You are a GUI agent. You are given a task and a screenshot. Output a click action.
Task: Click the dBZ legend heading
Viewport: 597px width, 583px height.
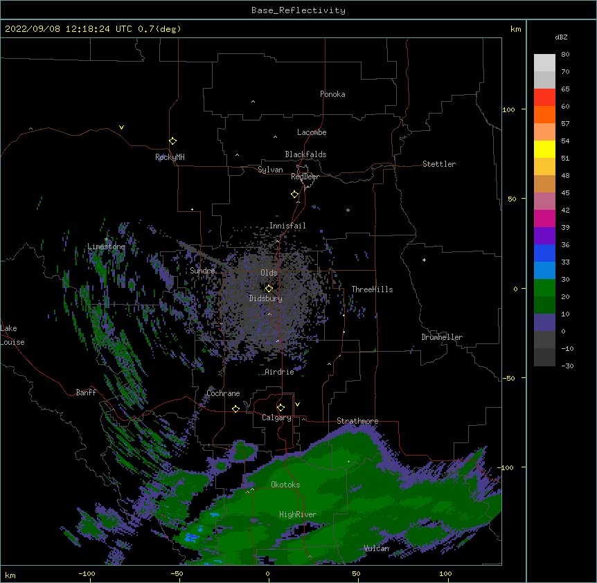pyautogui.click(x=561, y=37)
